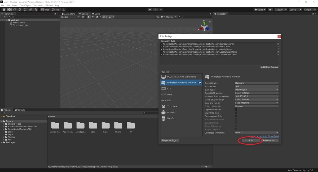Open the Layout dropdown

[x=310, y=10]
